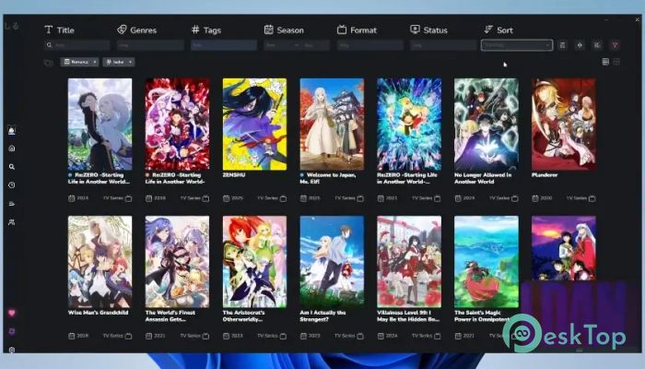Click 'Wise Man's Grandchild' title text
This screenshot has width=645, height=369.
(x=98, y=313)
